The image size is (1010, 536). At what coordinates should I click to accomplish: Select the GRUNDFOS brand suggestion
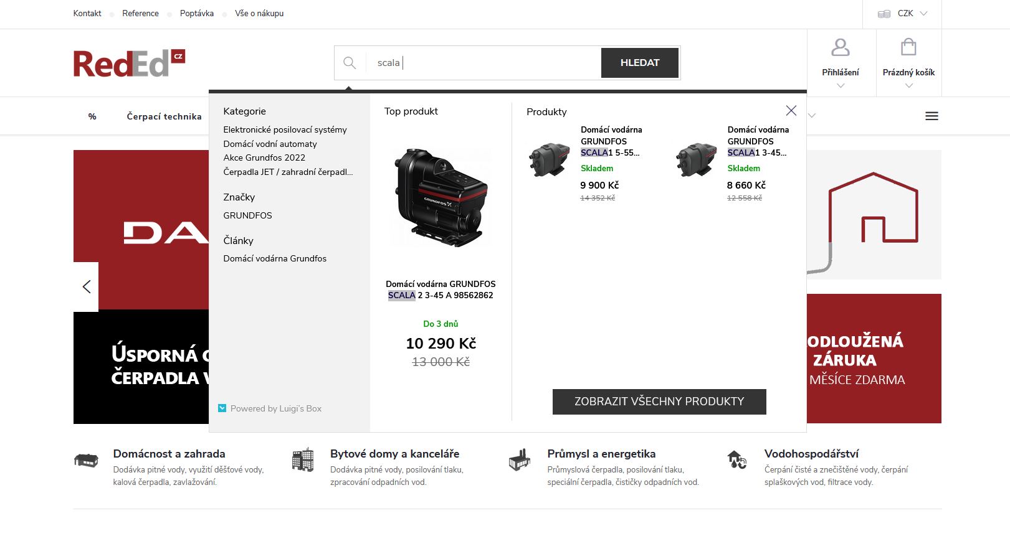click(247, 215)
